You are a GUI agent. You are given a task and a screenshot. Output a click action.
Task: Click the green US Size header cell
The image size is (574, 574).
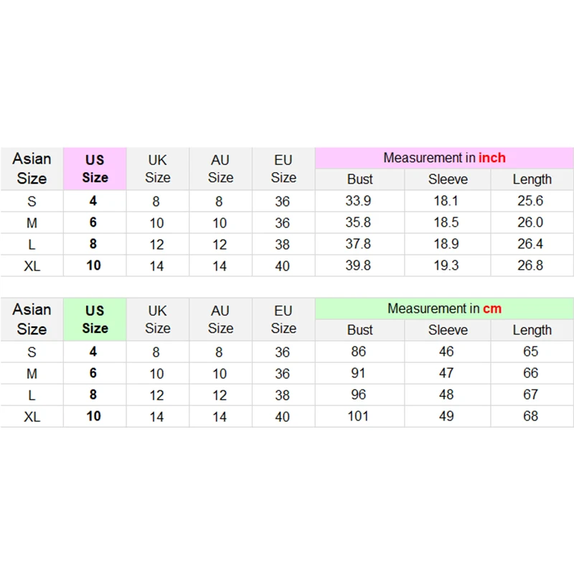pos(95,319)
